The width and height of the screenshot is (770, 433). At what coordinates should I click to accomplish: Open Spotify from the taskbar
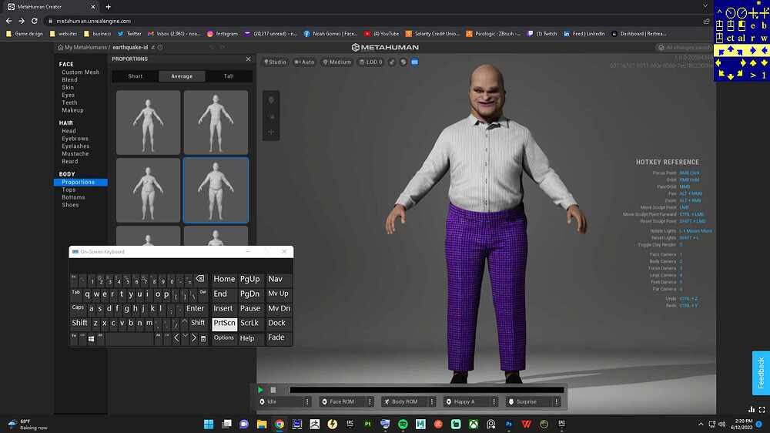point(403,425)
